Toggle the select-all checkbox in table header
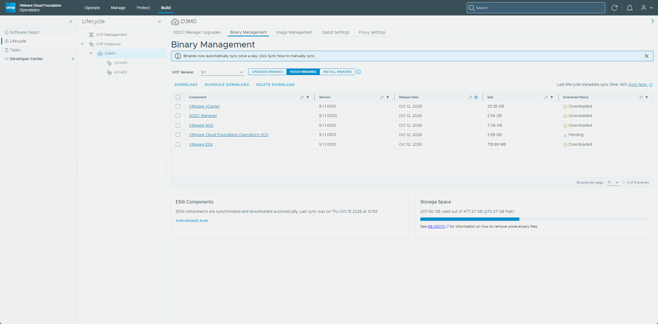 pos(178,97)
